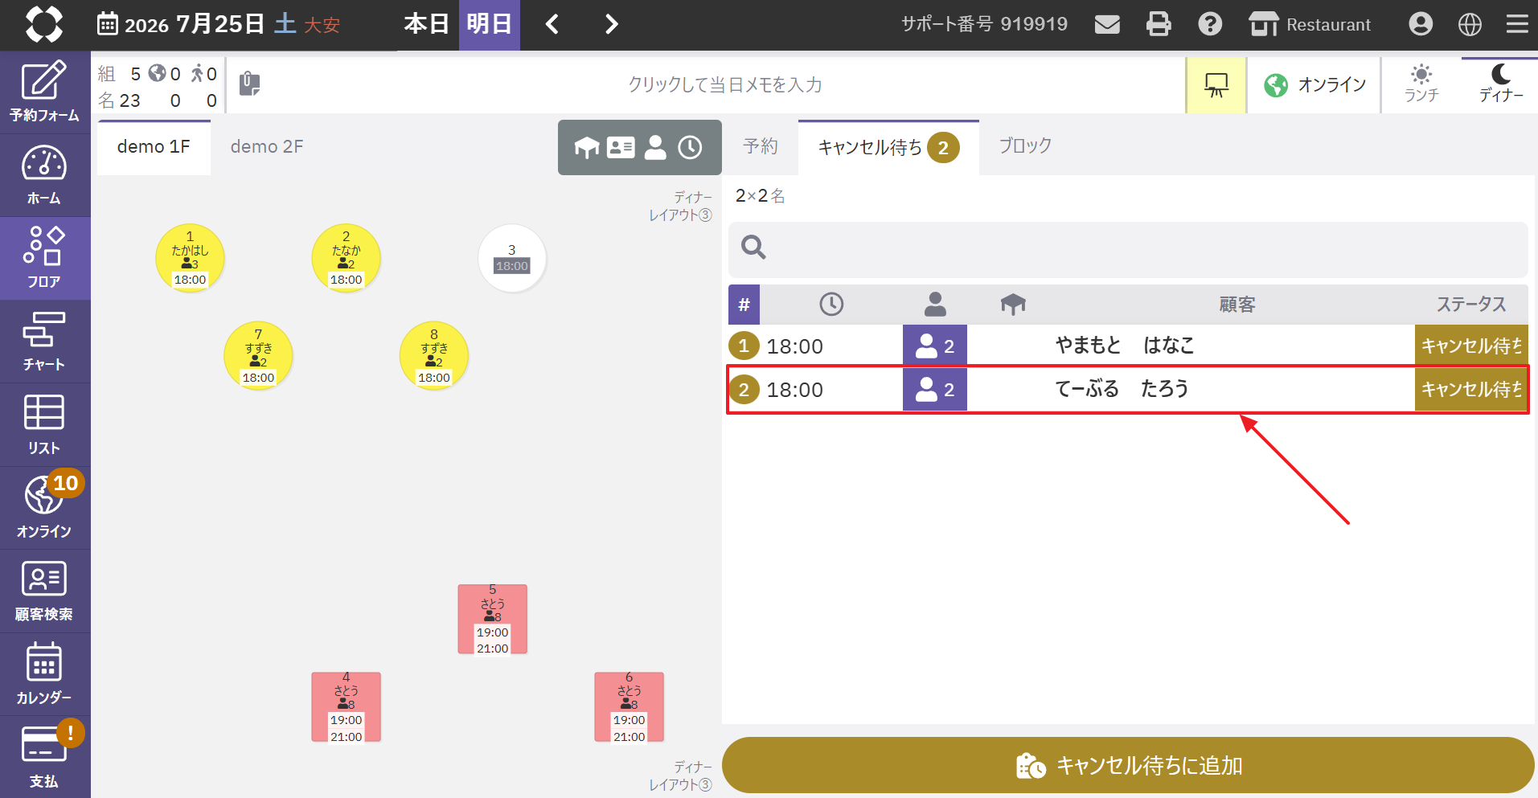This screenshot has height=798, width=1538.
Task: Open the リスト list view
Action: click(44, 424)
